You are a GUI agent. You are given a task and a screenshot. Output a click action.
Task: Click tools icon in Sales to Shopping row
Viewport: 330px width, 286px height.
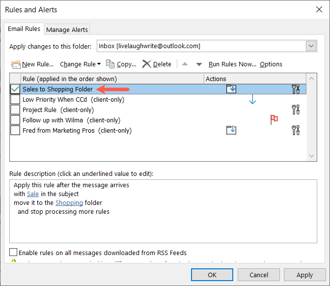pyautogui.click(x=296, y=89)
